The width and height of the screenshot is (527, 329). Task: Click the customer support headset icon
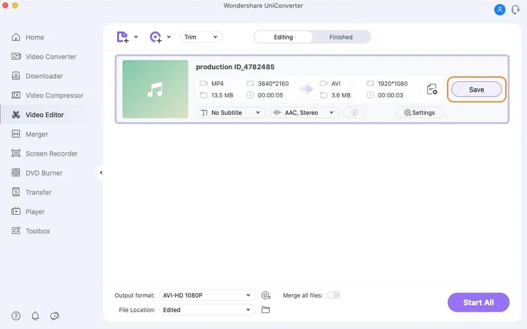coord(516,9)
